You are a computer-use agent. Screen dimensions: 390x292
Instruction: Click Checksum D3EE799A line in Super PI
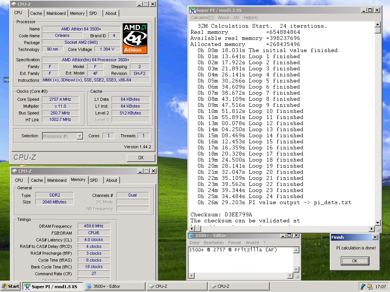coord(221,214)
